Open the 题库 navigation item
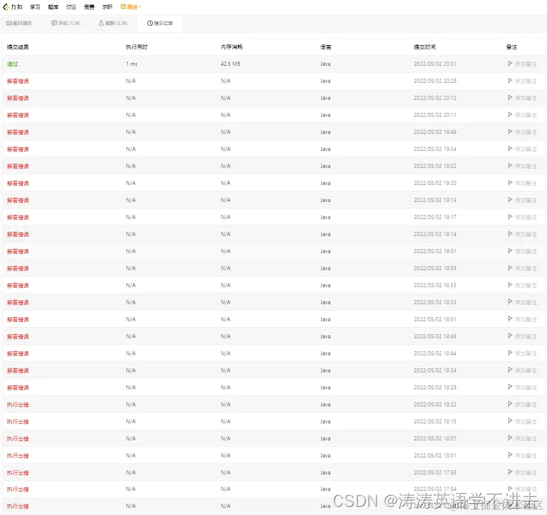 [x=53, y=7]
